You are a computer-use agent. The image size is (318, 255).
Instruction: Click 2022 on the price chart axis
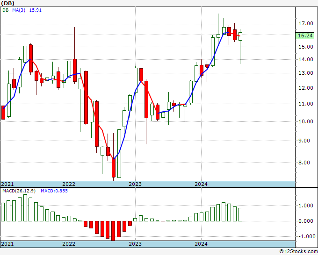pyautogui.click(x=69, y=184)
